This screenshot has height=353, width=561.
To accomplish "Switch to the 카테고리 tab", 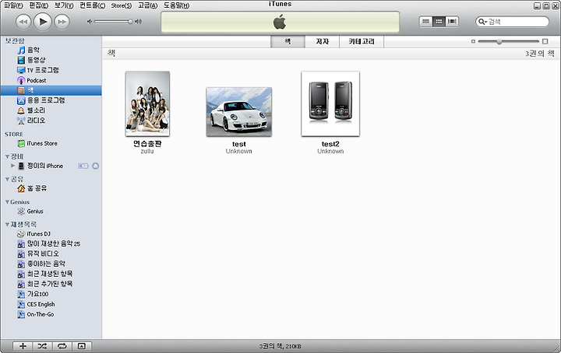I will click(362, 41).
